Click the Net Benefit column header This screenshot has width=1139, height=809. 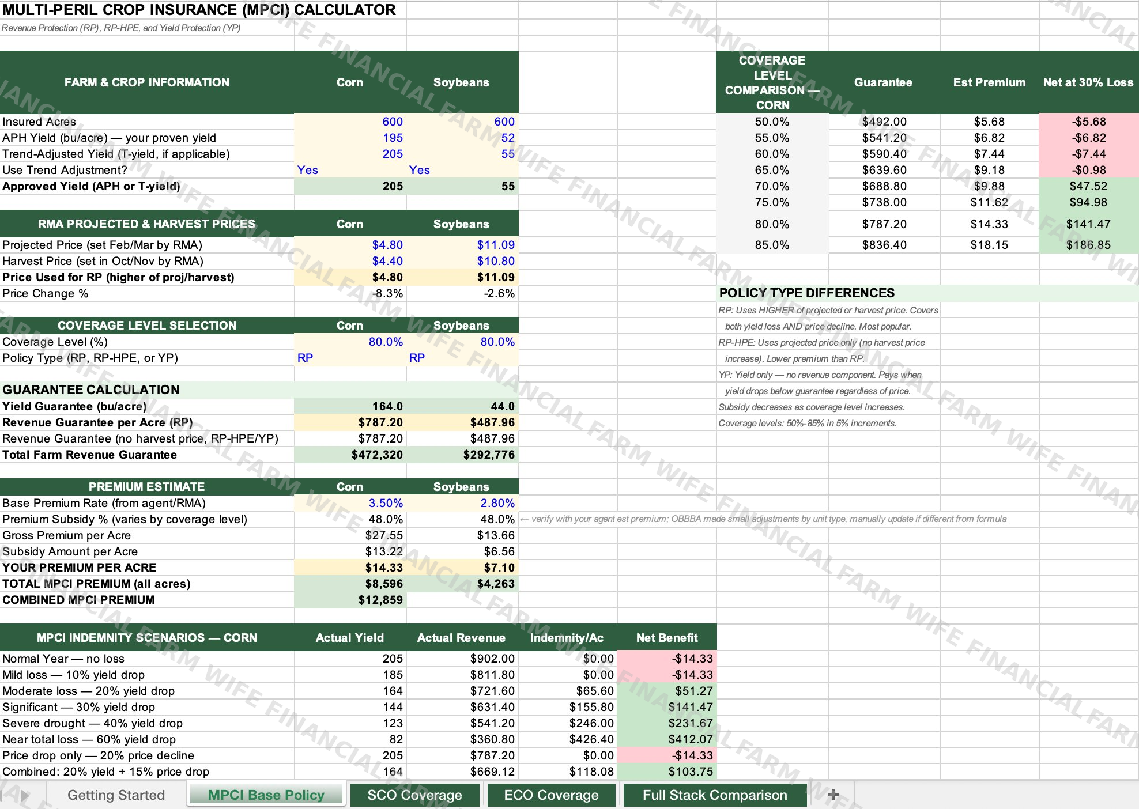(667, 638)
